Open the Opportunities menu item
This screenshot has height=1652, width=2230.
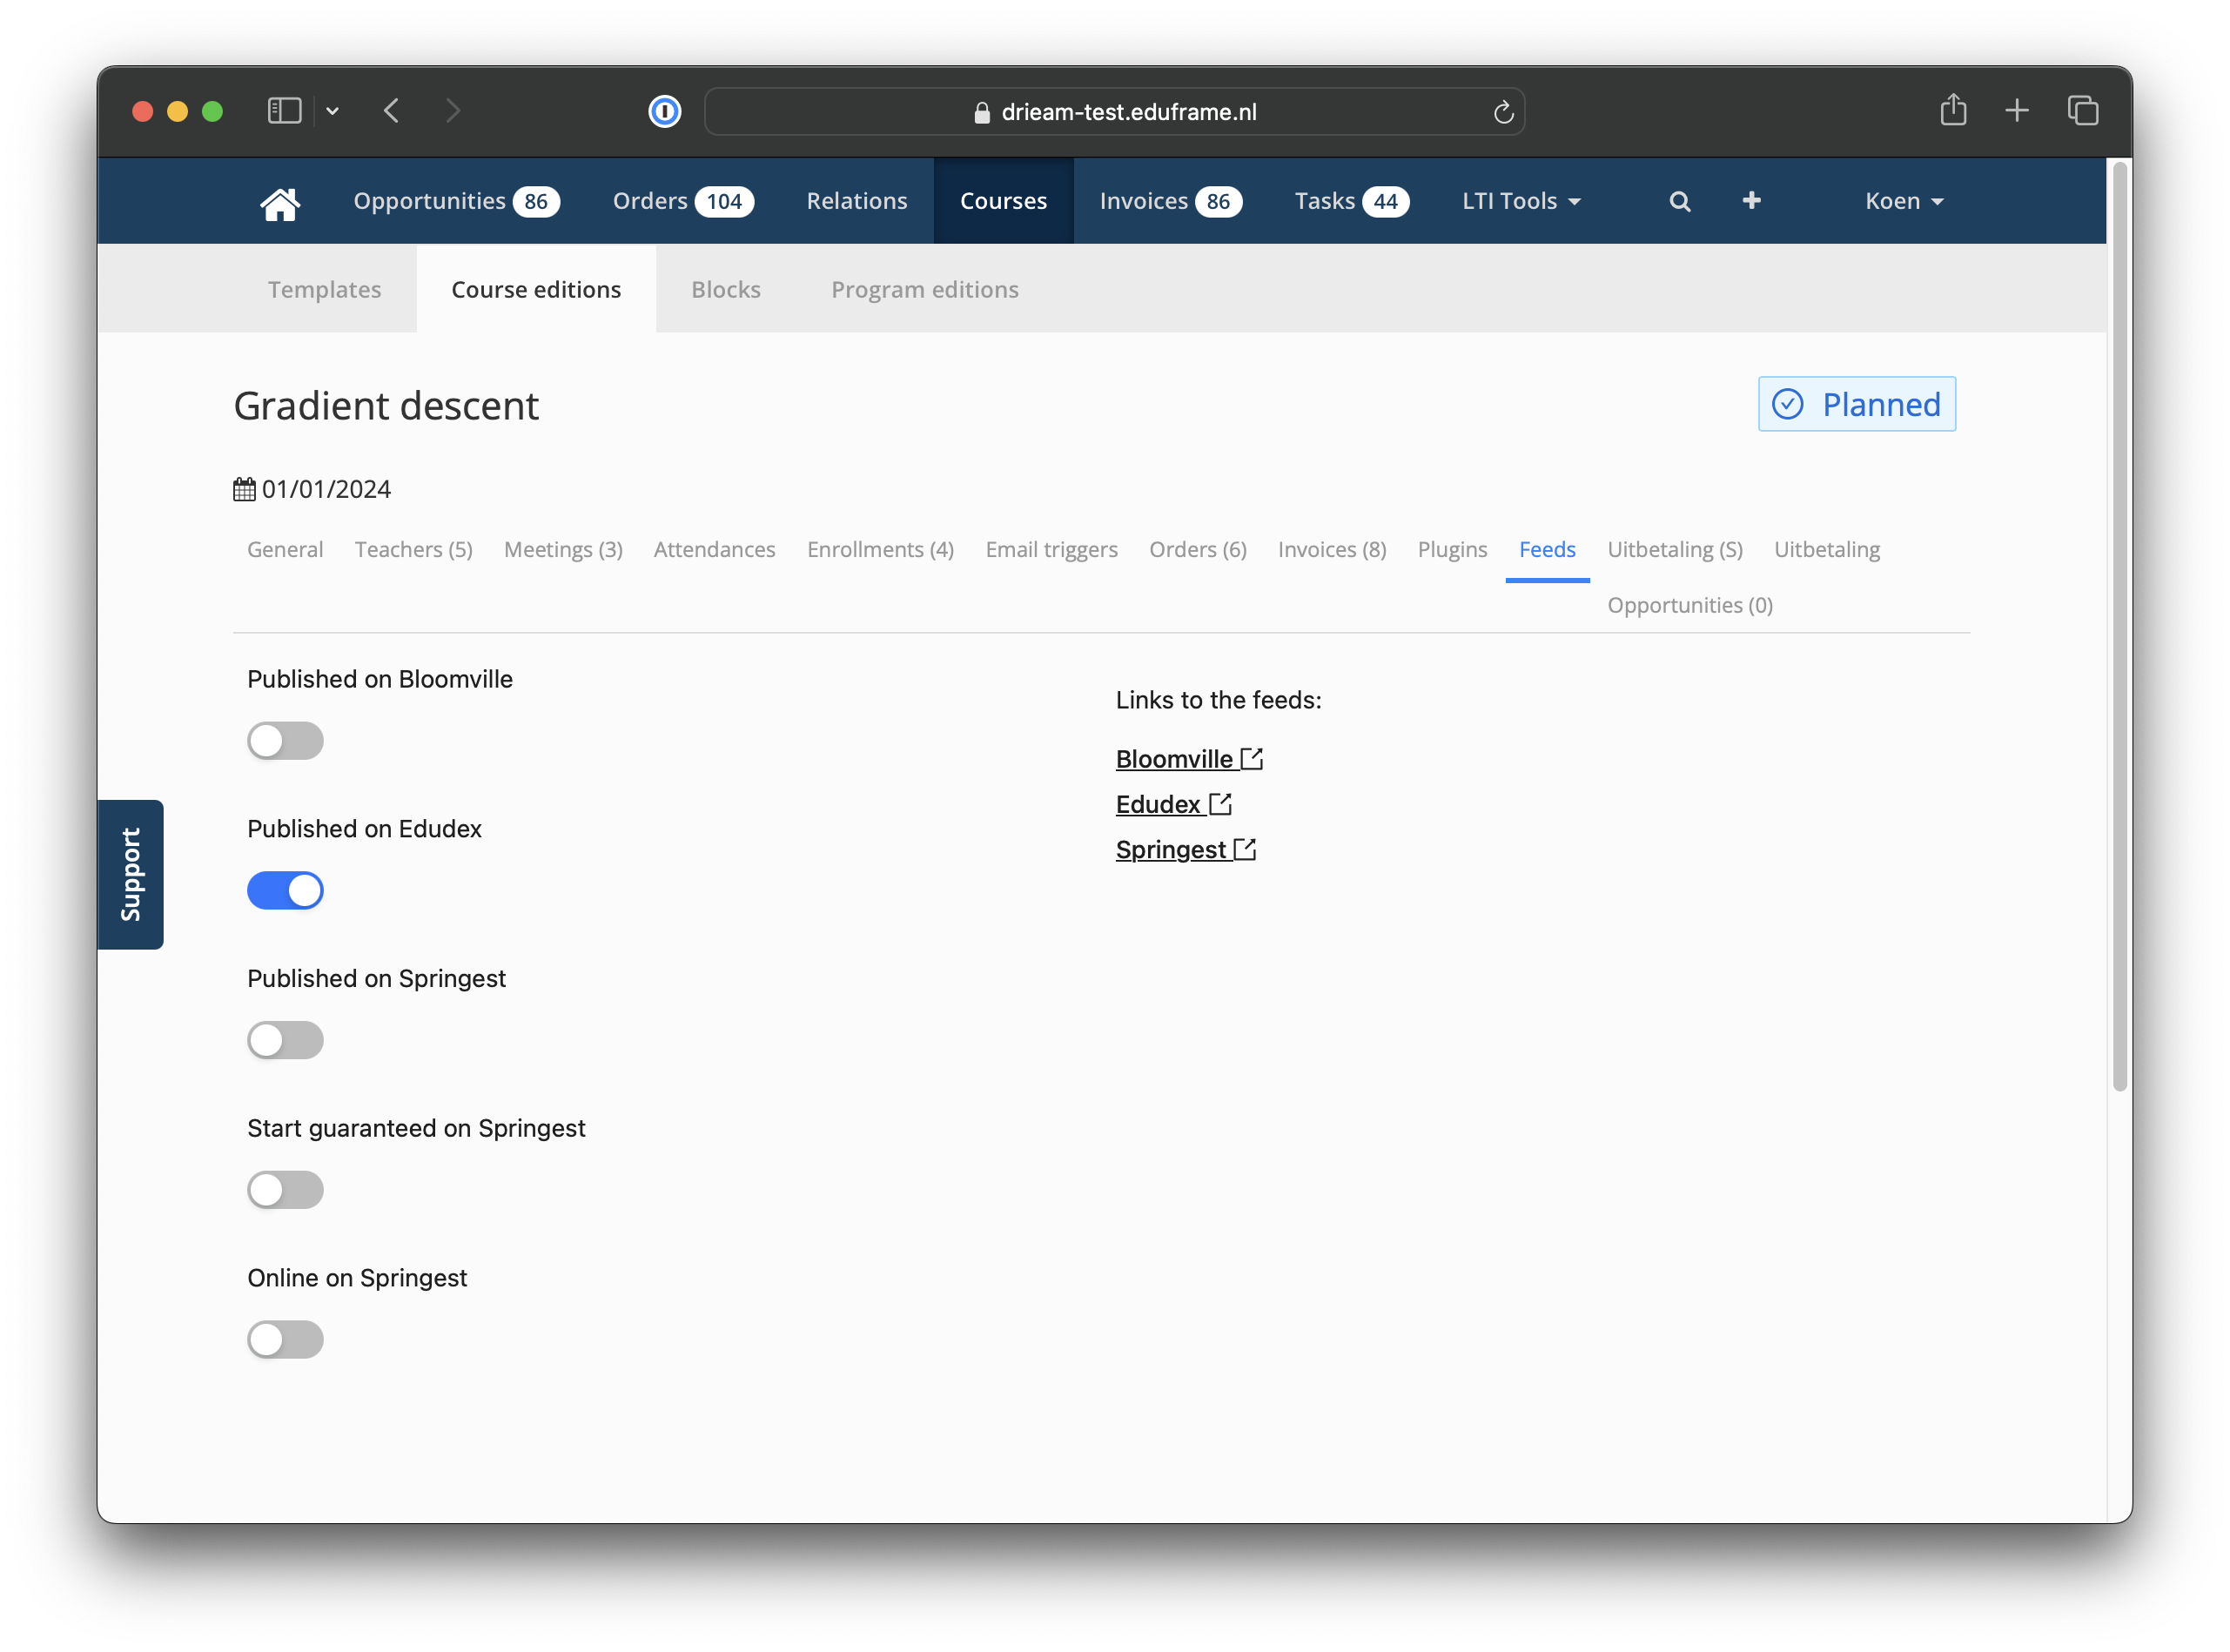point(456,201)
